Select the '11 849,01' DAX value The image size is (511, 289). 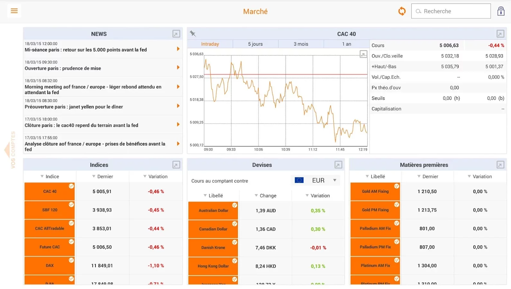(x=102, y=266)
